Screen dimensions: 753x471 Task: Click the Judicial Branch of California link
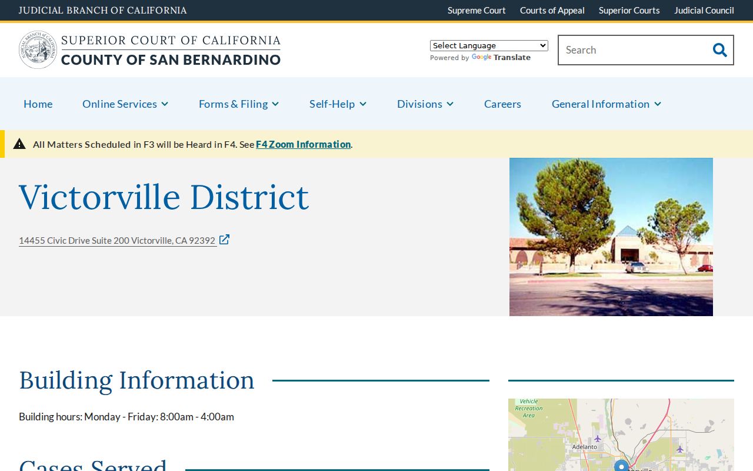click(103, 11)
